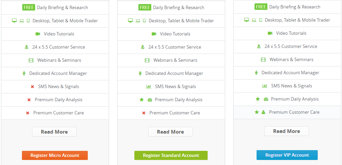Click person icon beside VIP Dedicated Account Manager
Viewport: 342px width, 165px height.
pyautogui.click(x=256, y=73)
